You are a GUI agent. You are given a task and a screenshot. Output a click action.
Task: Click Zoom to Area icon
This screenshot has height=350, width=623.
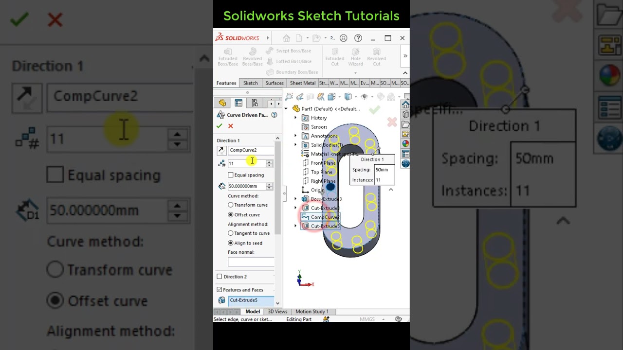pos(300,97)
